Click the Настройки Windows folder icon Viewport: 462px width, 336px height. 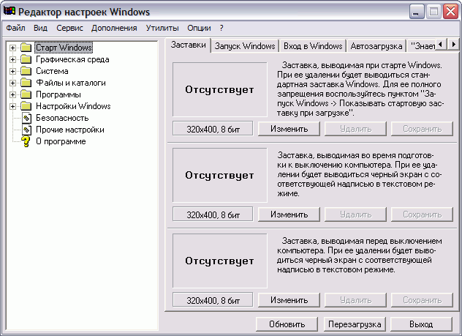tap(26, 106)
